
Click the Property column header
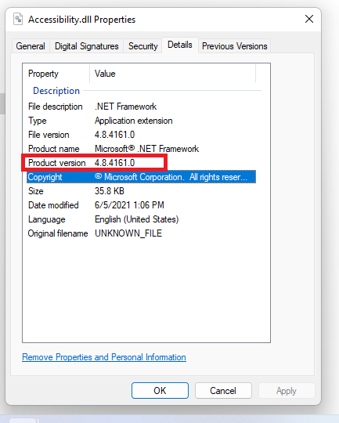tap(56, 74)
